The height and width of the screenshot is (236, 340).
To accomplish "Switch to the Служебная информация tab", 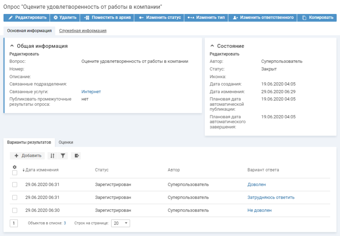I will (x=83, y=31).
